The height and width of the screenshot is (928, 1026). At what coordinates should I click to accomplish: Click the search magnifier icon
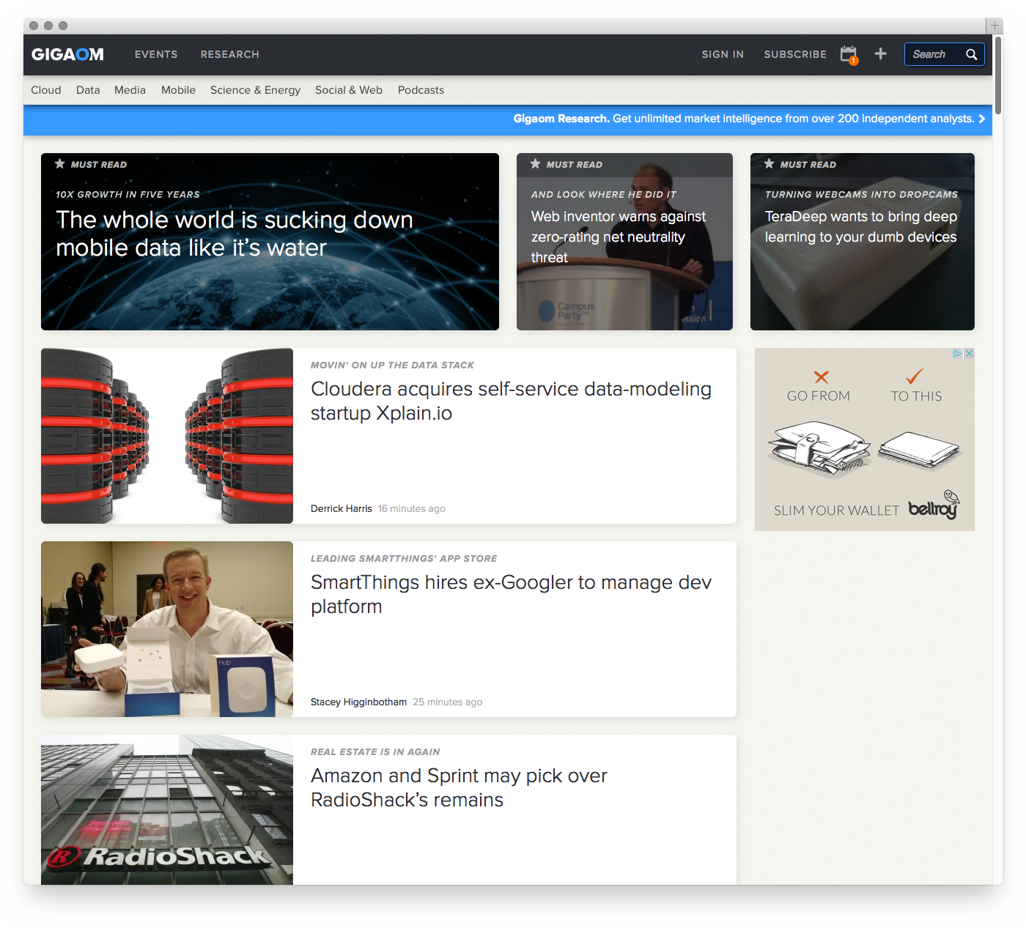point(971,54)
